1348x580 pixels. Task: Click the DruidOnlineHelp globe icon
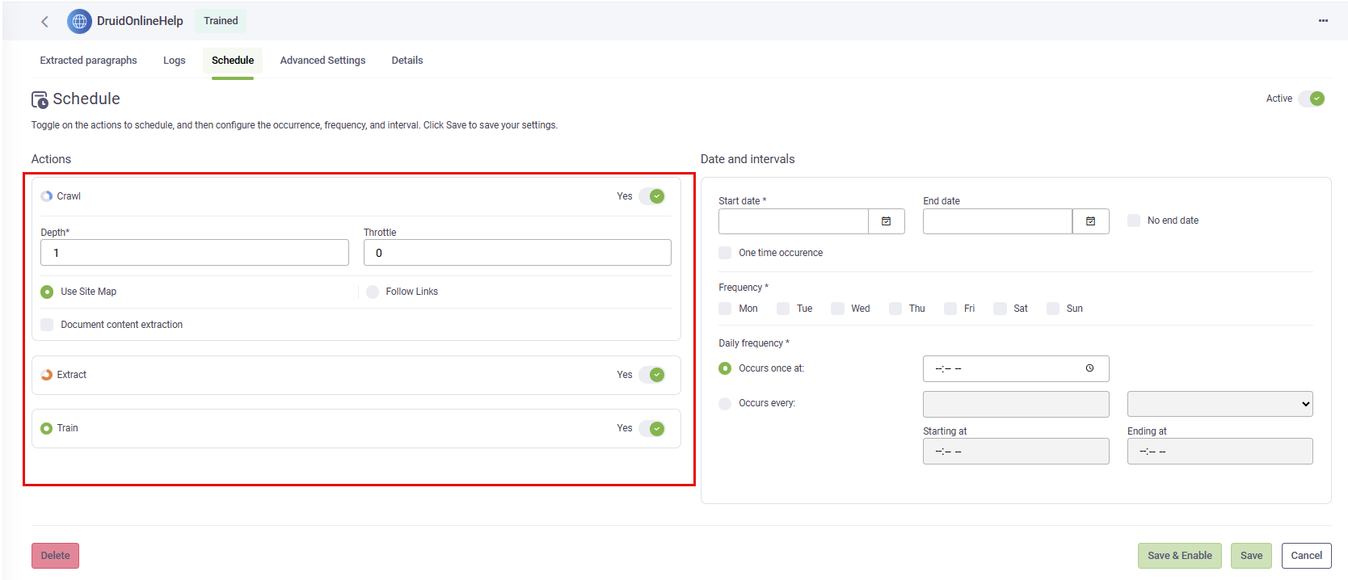pos(79,22)
